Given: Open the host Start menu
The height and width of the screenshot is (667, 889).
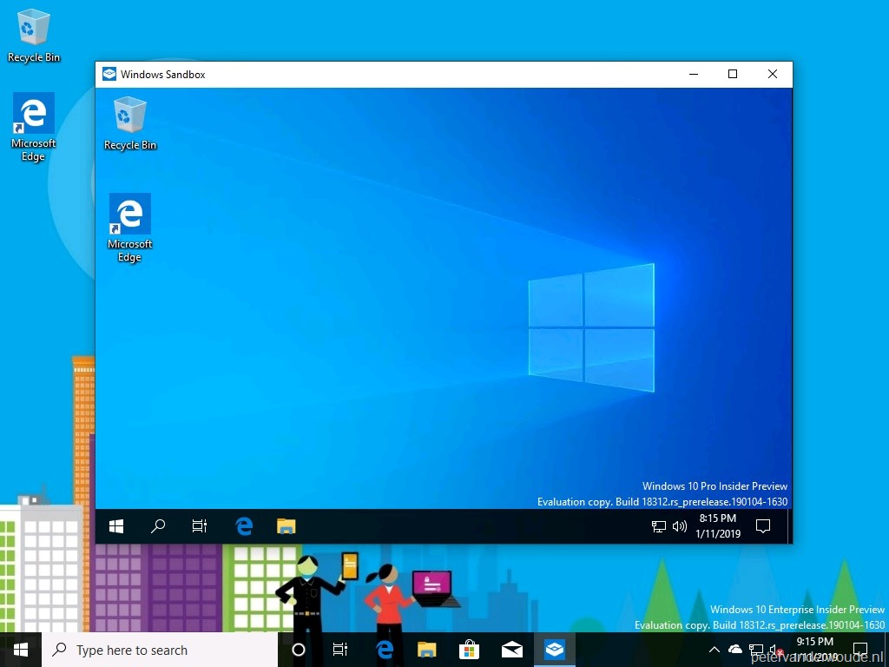Looking at the screenshot, I should tap(19, 650).
